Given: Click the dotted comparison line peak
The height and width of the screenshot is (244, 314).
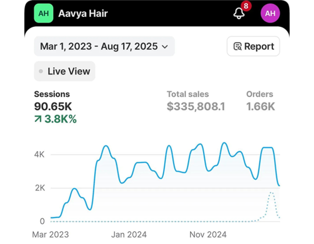Looking at the screenshot, I should click(x=271, y=193).
